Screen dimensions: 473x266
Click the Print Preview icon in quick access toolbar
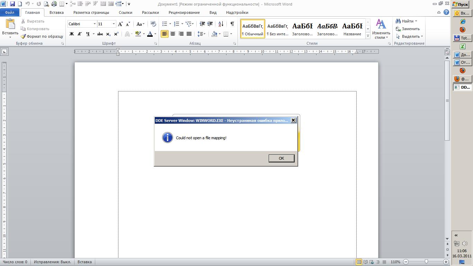coord(46,4)
